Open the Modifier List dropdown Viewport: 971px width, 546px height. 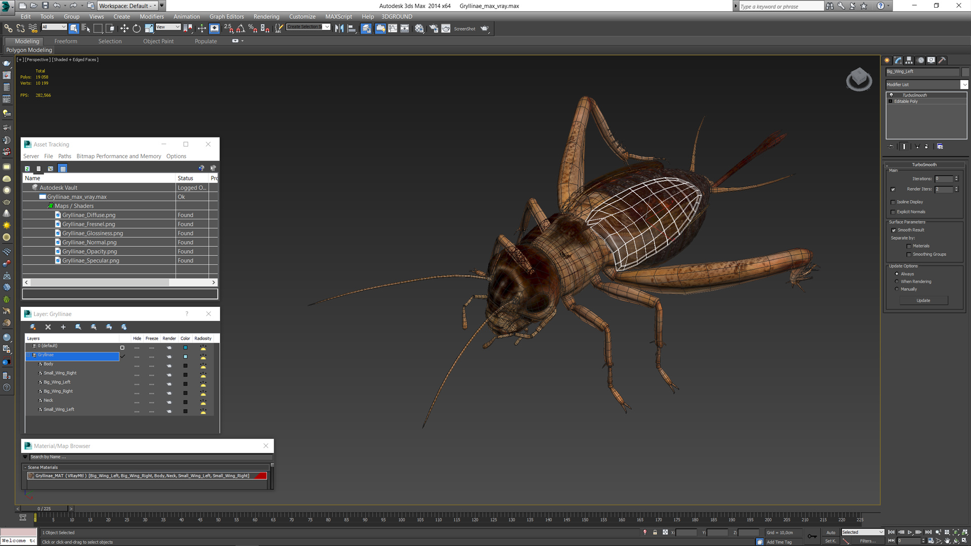(964, 85)
